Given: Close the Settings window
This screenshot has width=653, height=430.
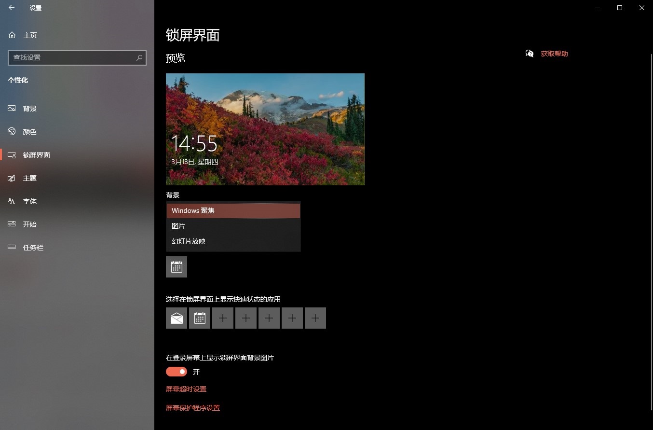Looking at the screenshot, I should tap(642, 8).
